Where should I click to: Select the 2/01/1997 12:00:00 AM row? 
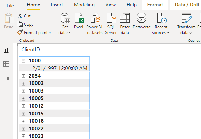click(x=55, y=68)
